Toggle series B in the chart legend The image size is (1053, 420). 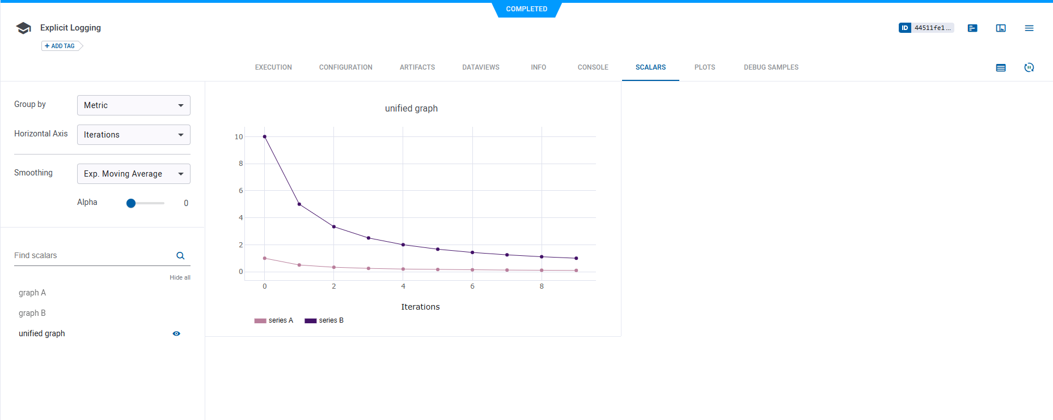point(324,321)
